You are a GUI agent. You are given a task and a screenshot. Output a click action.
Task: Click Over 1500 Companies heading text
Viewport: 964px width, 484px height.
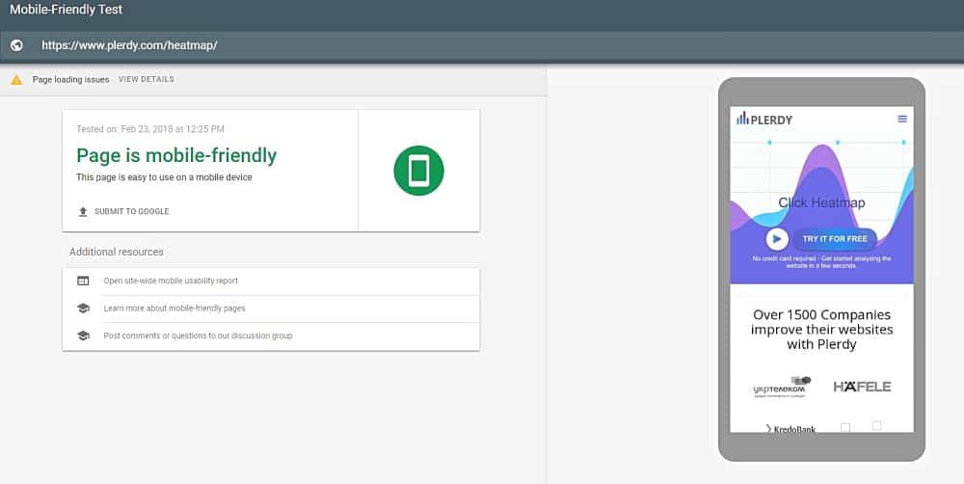click(x=821, y=330)
